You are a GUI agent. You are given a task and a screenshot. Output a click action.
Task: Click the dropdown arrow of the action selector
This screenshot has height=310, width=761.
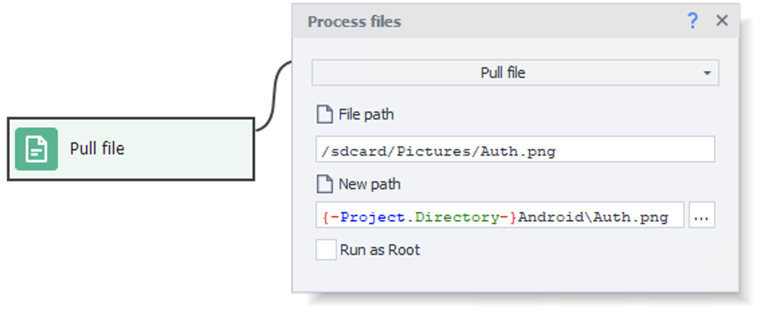[707, 73]
